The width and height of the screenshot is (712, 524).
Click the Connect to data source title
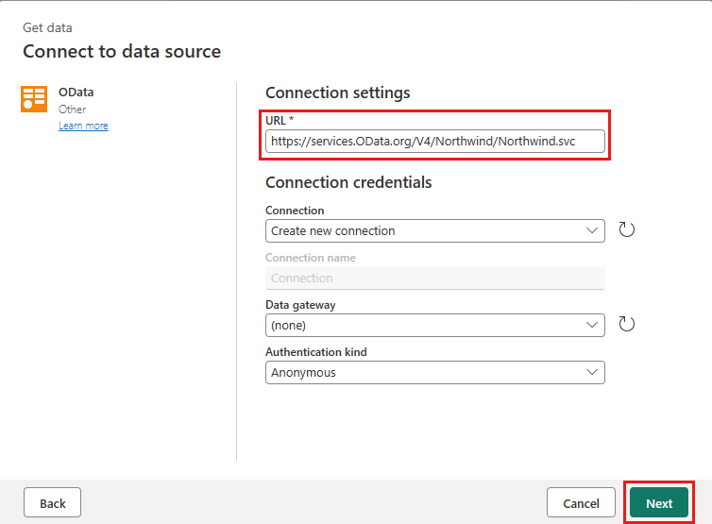(x=122, y=51)
